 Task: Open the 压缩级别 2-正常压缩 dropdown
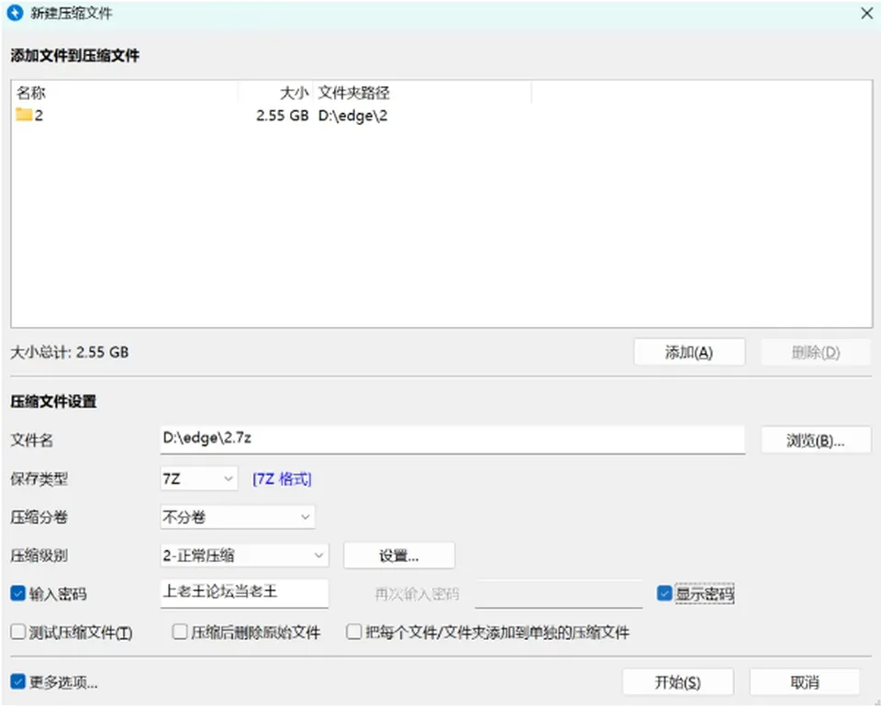pos(244,555)
